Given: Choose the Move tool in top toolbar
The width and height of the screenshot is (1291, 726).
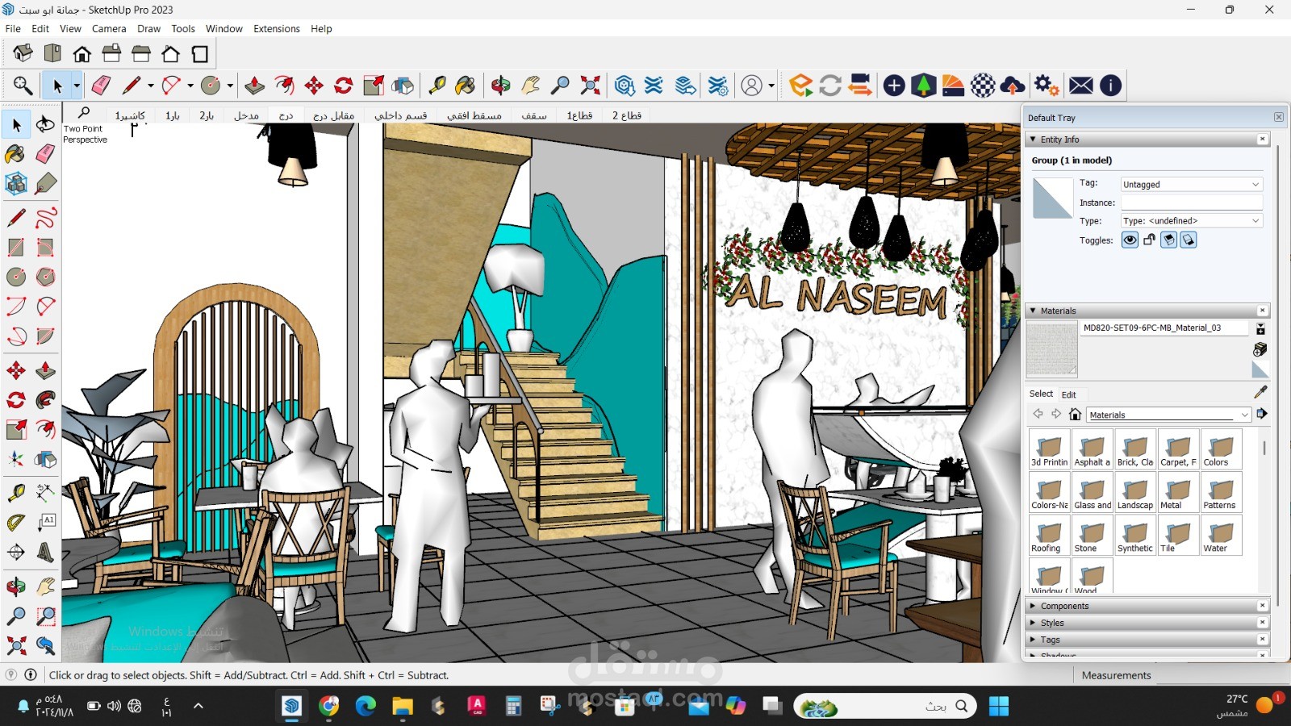Looking at the screenshot, I should click(x=314, y=85).
